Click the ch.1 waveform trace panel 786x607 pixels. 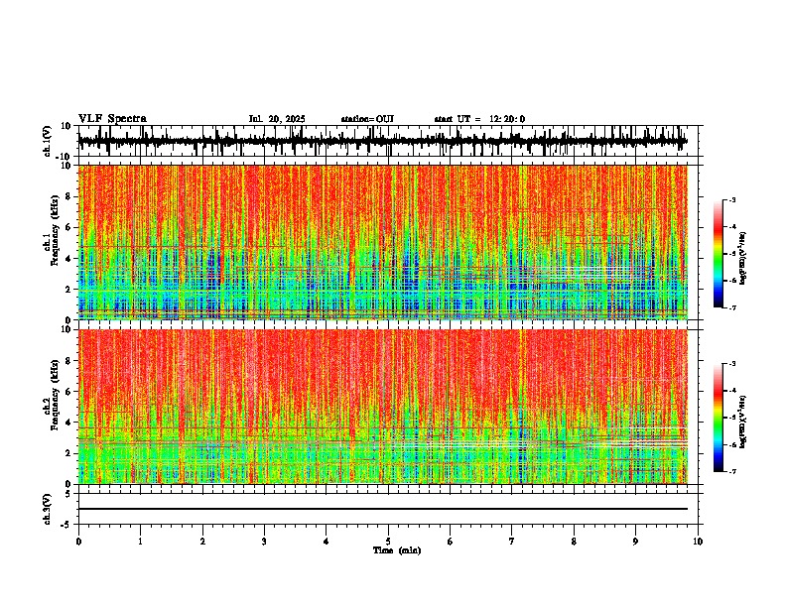click(387, 141)
